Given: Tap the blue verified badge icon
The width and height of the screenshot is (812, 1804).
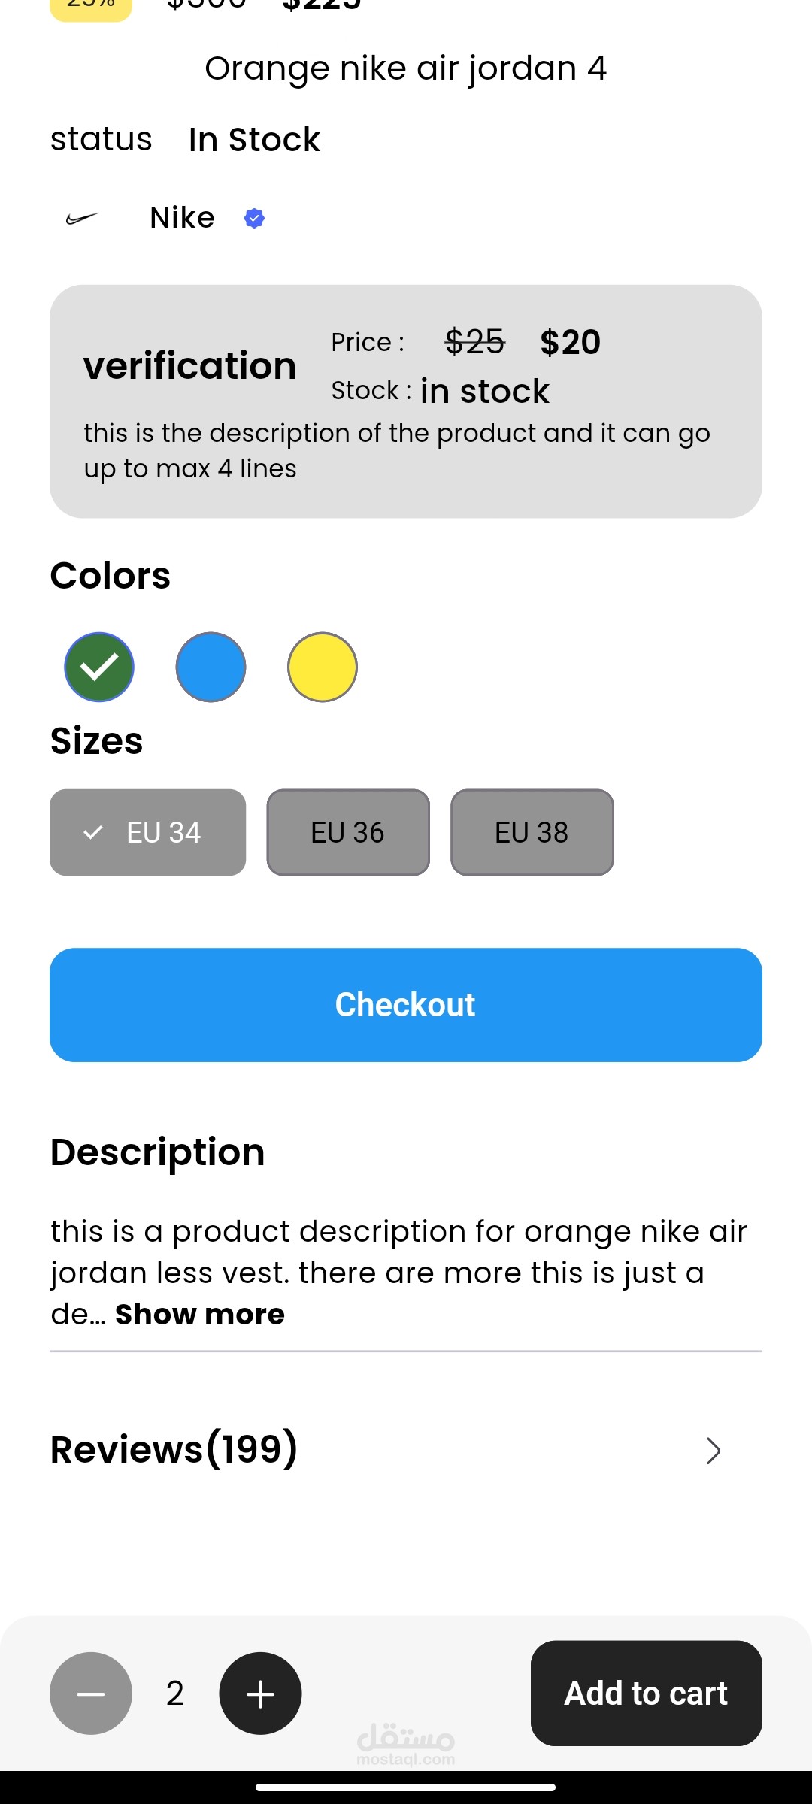Looking at the screenshot, I should tap(254, 219).
